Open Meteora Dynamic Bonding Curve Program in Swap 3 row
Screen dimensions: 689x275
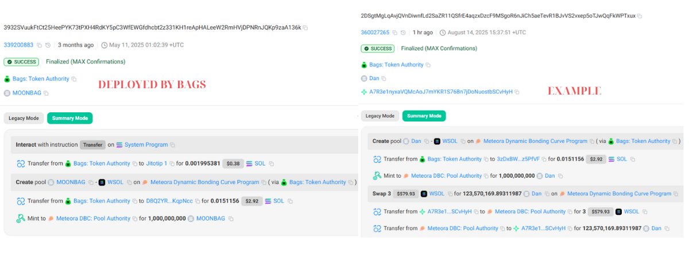click(x=619, y=194)
